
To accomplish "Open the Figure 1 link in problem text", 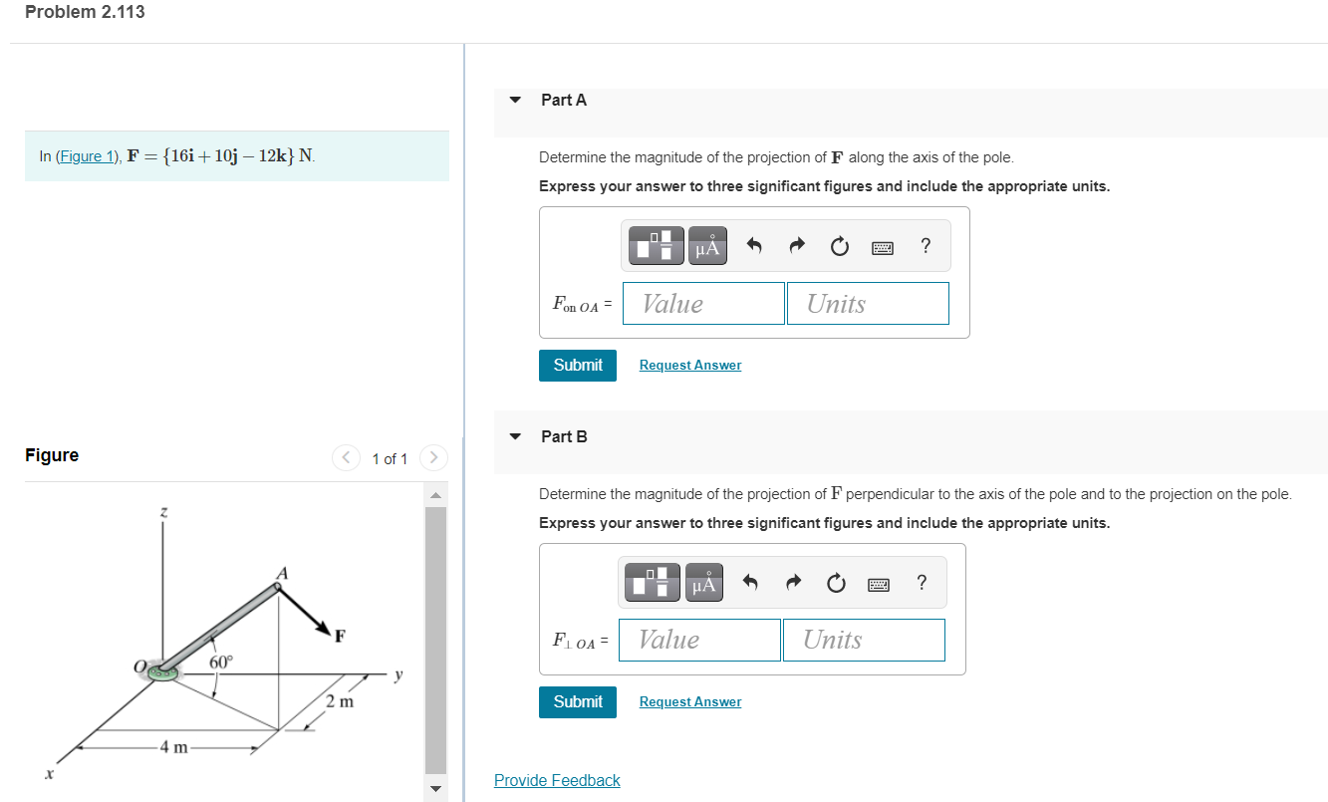I will (85, 156).
